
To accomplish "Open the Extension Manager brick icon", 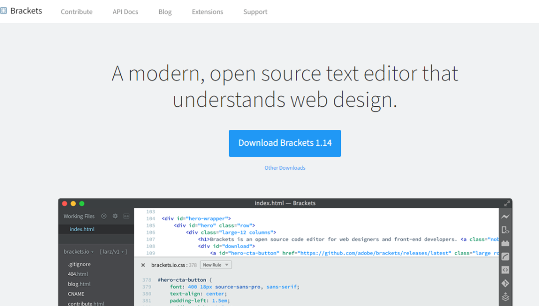I will (505, 243).
